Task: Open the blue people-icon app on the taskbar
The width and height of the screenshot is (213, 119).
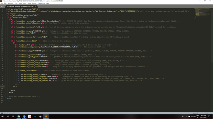Action: coord(35,116)
